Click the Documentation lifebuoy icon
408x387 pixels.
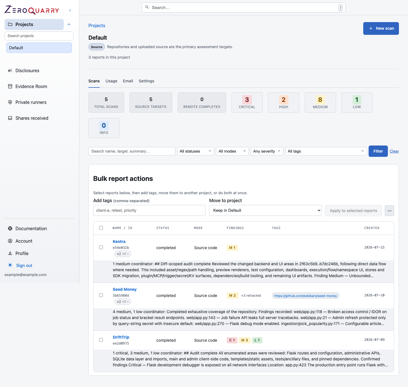point(10,228)
